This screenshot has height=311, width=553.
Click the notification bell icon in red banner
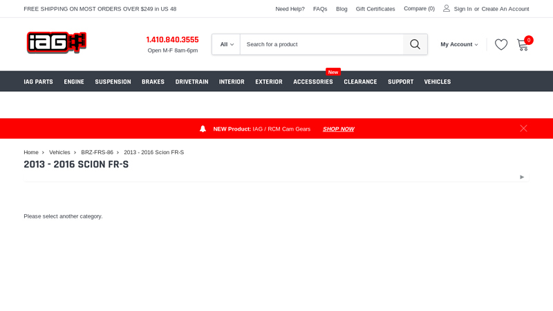pyautogui.click(x=203, y=129)
